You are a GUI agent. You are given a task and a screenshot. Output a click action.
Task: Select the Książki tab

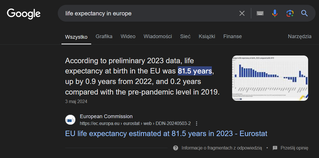(207, 36)
